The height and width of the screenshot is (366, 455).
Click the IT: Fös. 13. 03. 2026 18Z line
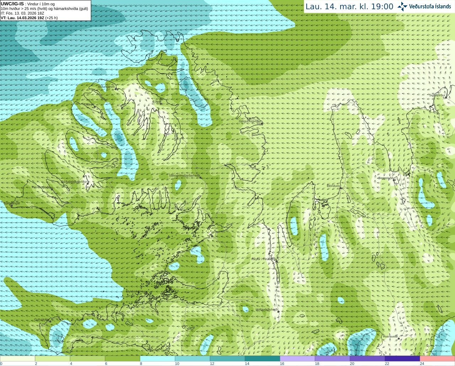pyautogui.click(x=22, y=13)
